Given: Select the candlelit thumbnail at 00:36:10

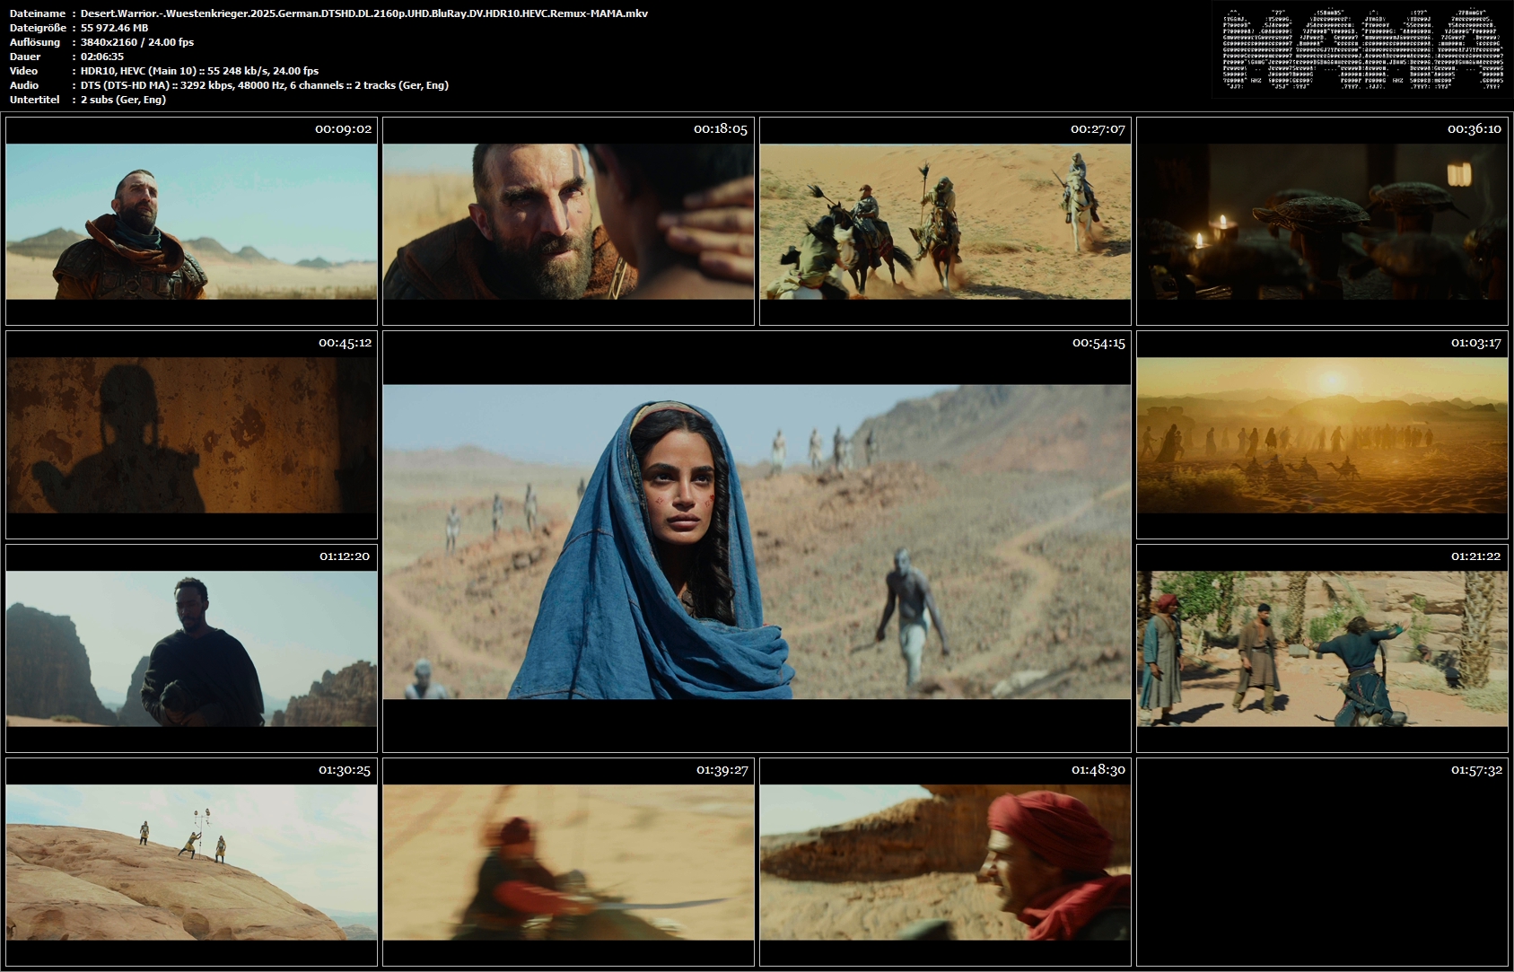Looking at the screenshot, I should 1322,221.
